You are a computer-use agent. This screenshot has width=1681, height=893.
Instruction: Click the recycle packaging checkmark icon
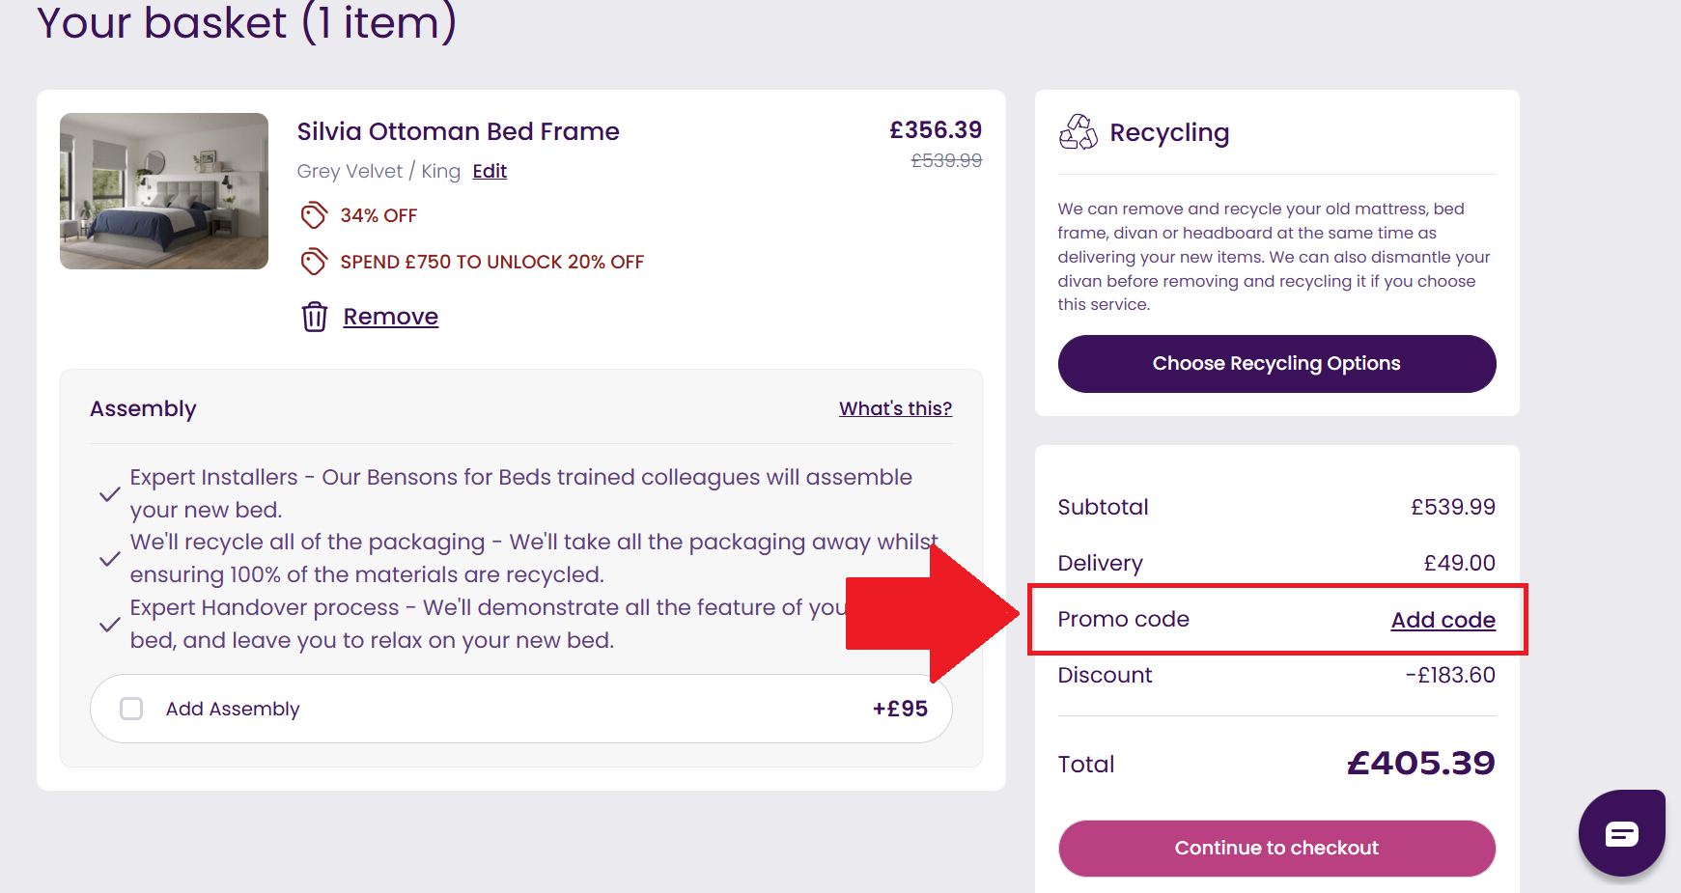click(110, 559)
